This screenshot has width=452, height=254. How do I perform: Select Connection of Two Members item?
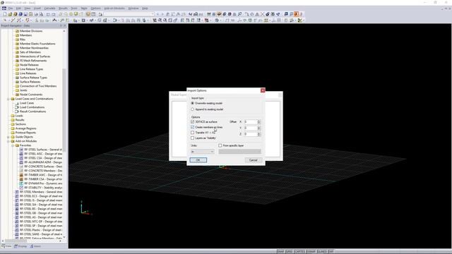38,86
